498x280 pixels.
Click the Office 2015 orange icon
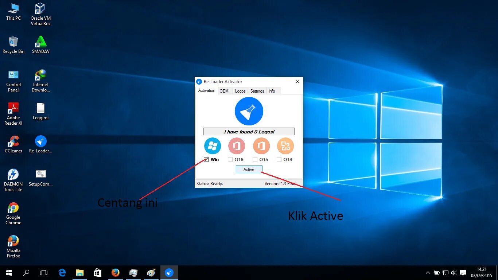tap(261, 146)
